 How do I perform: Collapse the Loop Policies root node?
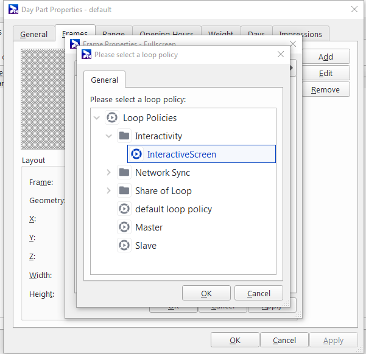97,118
